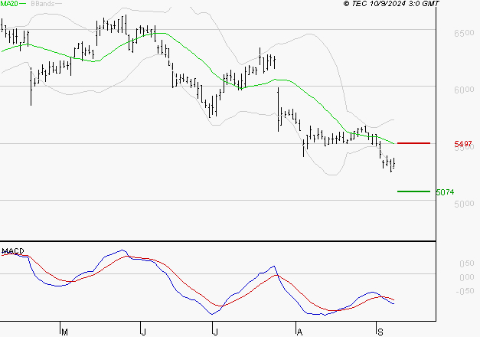
Task: Click the BBands legend label
Action: pyautogui.click(x=43, y=3)
